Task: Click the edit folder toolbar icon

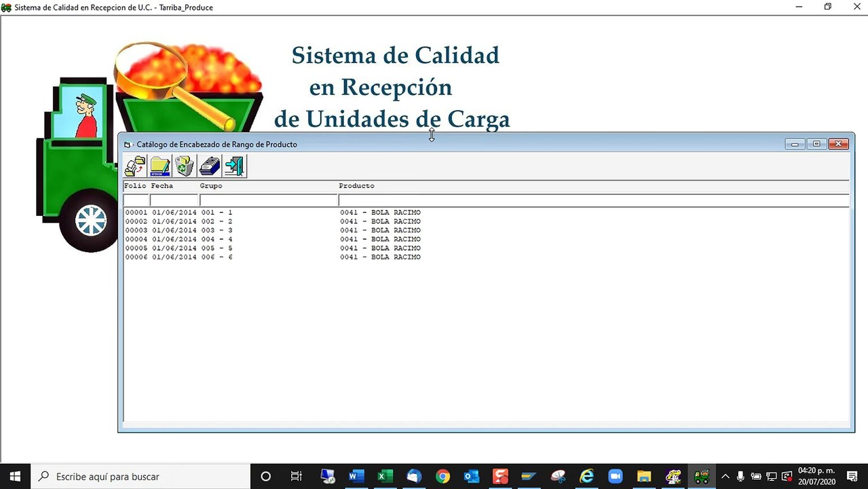Action: [160, 166]
